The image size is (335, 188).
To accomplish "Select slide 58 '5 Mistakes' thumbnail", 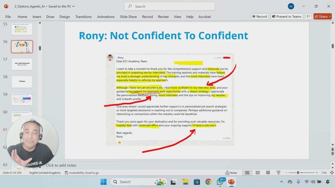I will click(x=22, y=82).
